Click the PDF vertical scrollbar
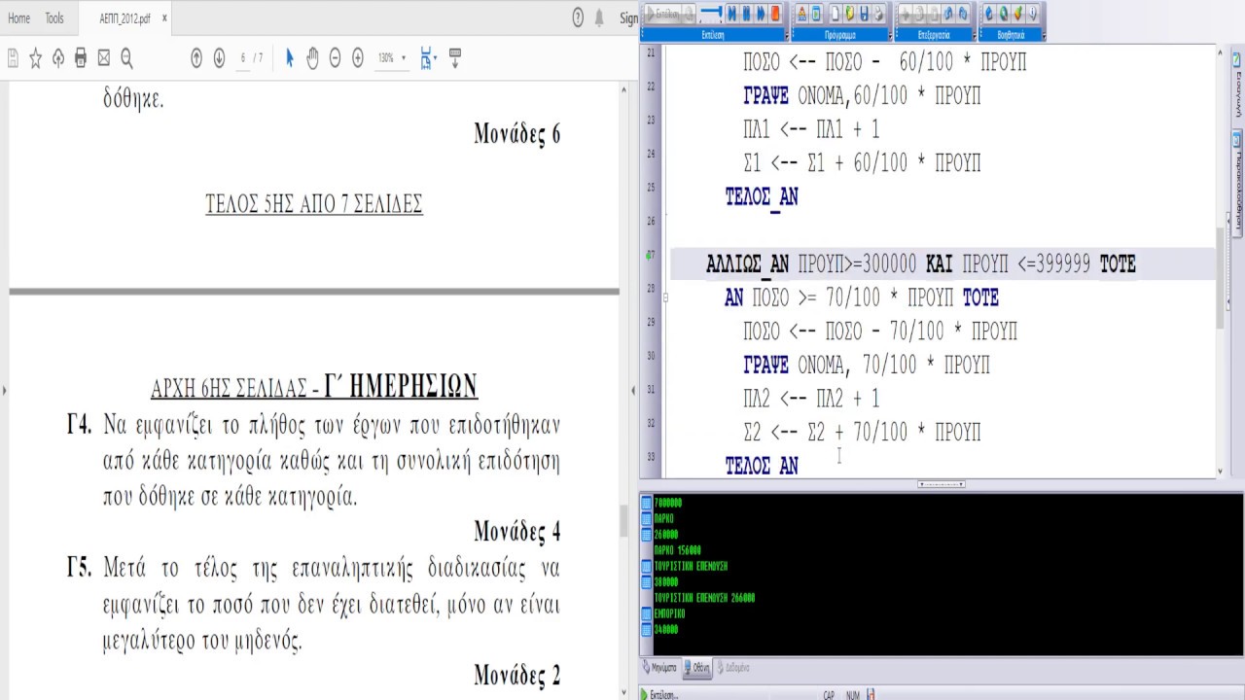 [x=624, y=522]
